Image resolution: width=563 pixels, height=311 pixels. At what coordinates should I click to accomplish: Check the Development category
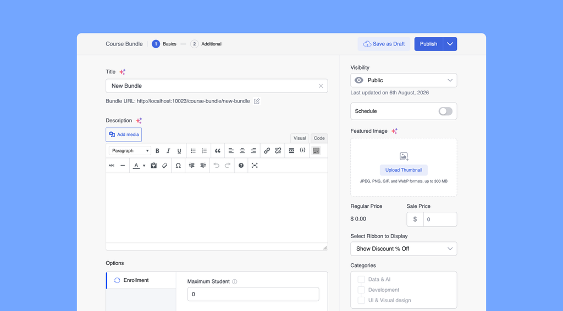pyautogui.click(x=361, y=290)
